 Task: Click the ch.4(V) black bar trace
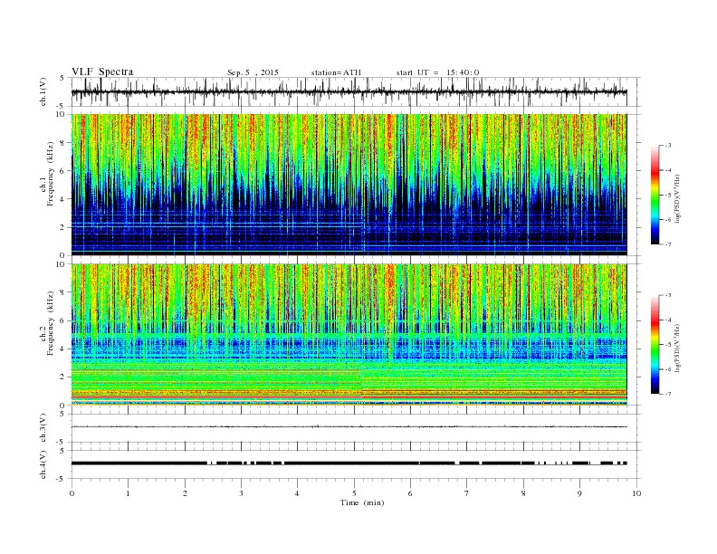(x=349, y=463)
